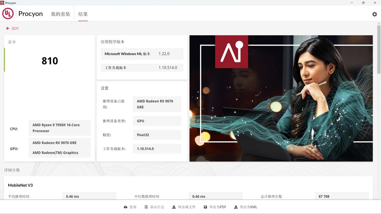Image resolution: width=381 pixels, height=214 pixels.
Task: Switch to the 结果 tab
Action: pos(83,14)
